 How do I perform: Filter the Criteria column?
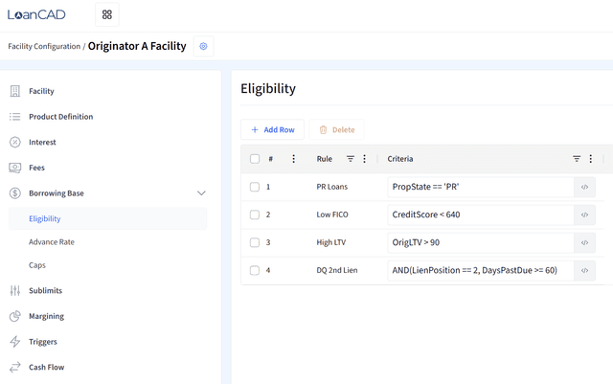click(x=577, y=159)
